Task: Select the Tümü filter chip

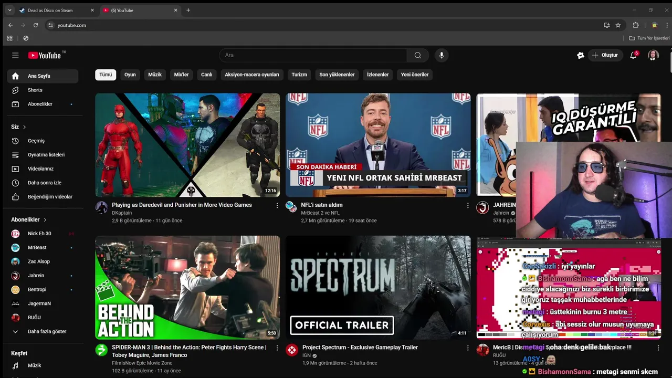Action: (106, 75)
